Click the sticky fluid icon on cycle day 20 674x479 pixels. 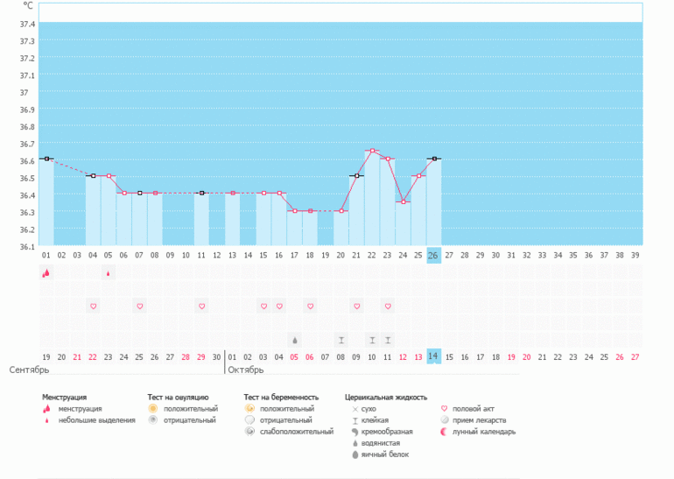click(341, 339)
